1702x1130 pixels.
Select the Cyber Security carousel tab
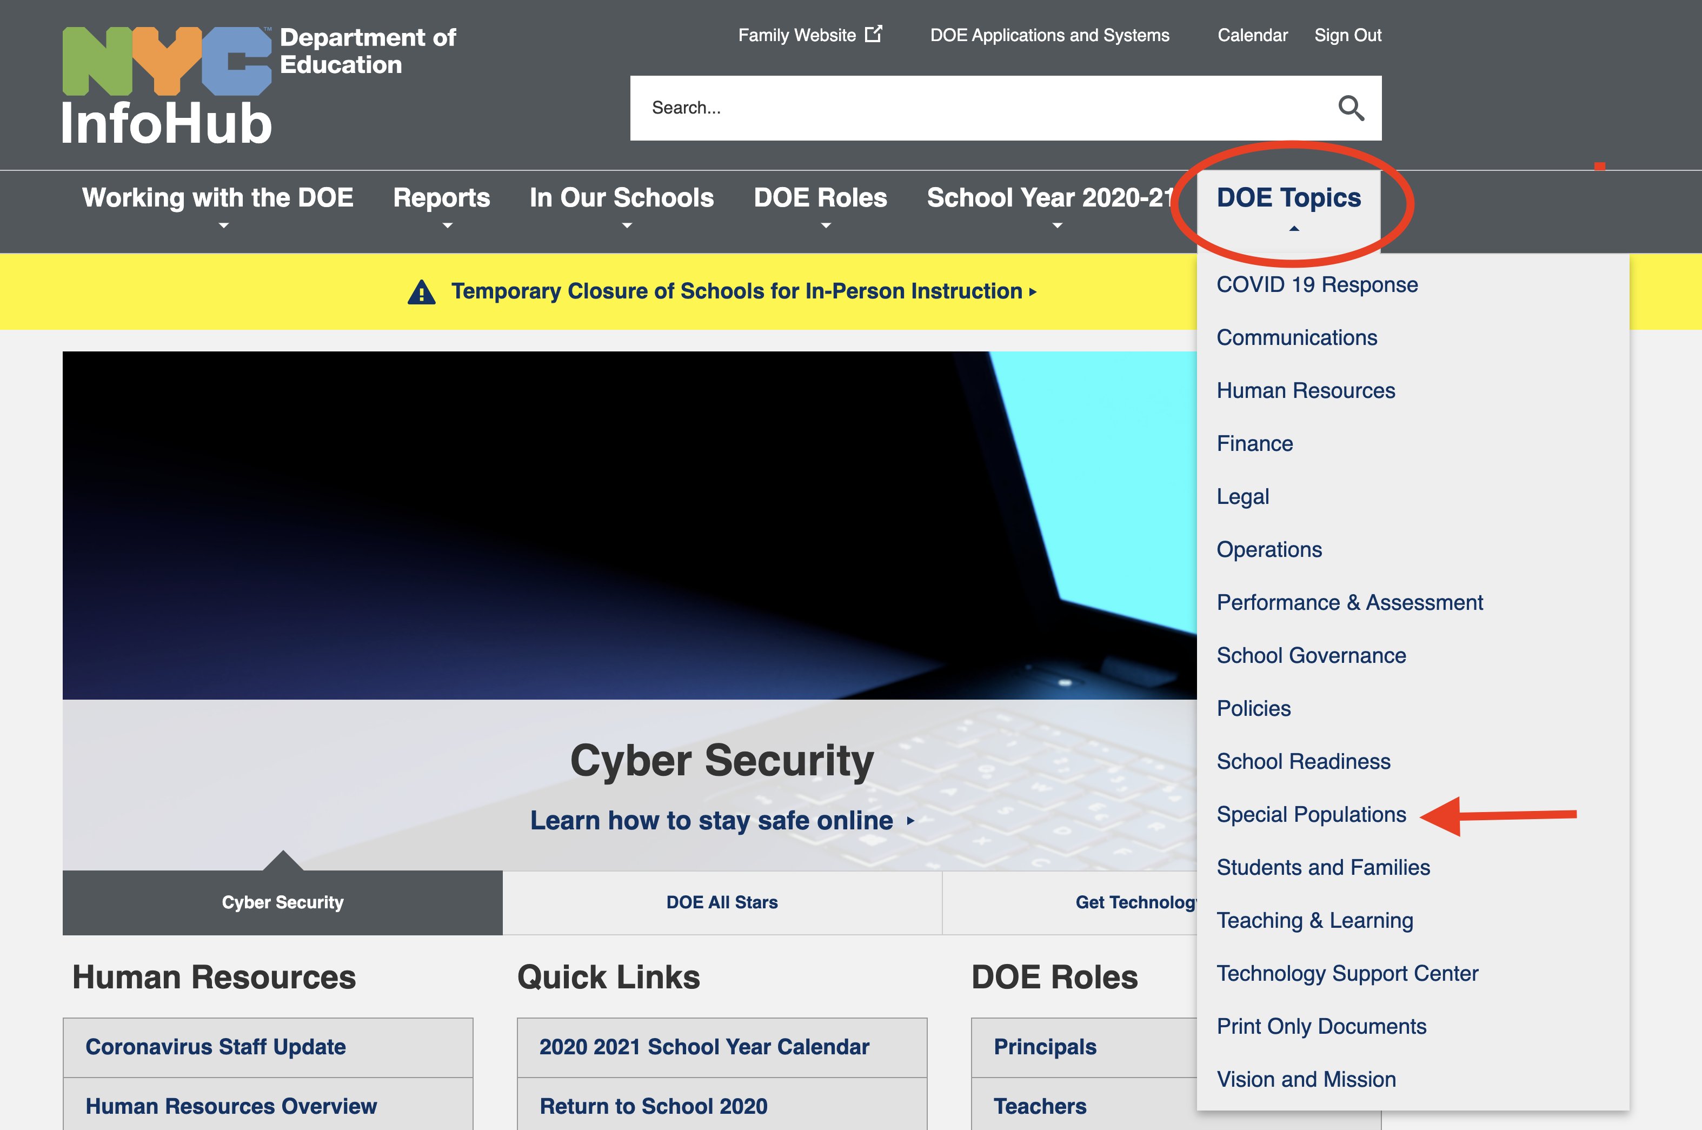coord(282,902)
